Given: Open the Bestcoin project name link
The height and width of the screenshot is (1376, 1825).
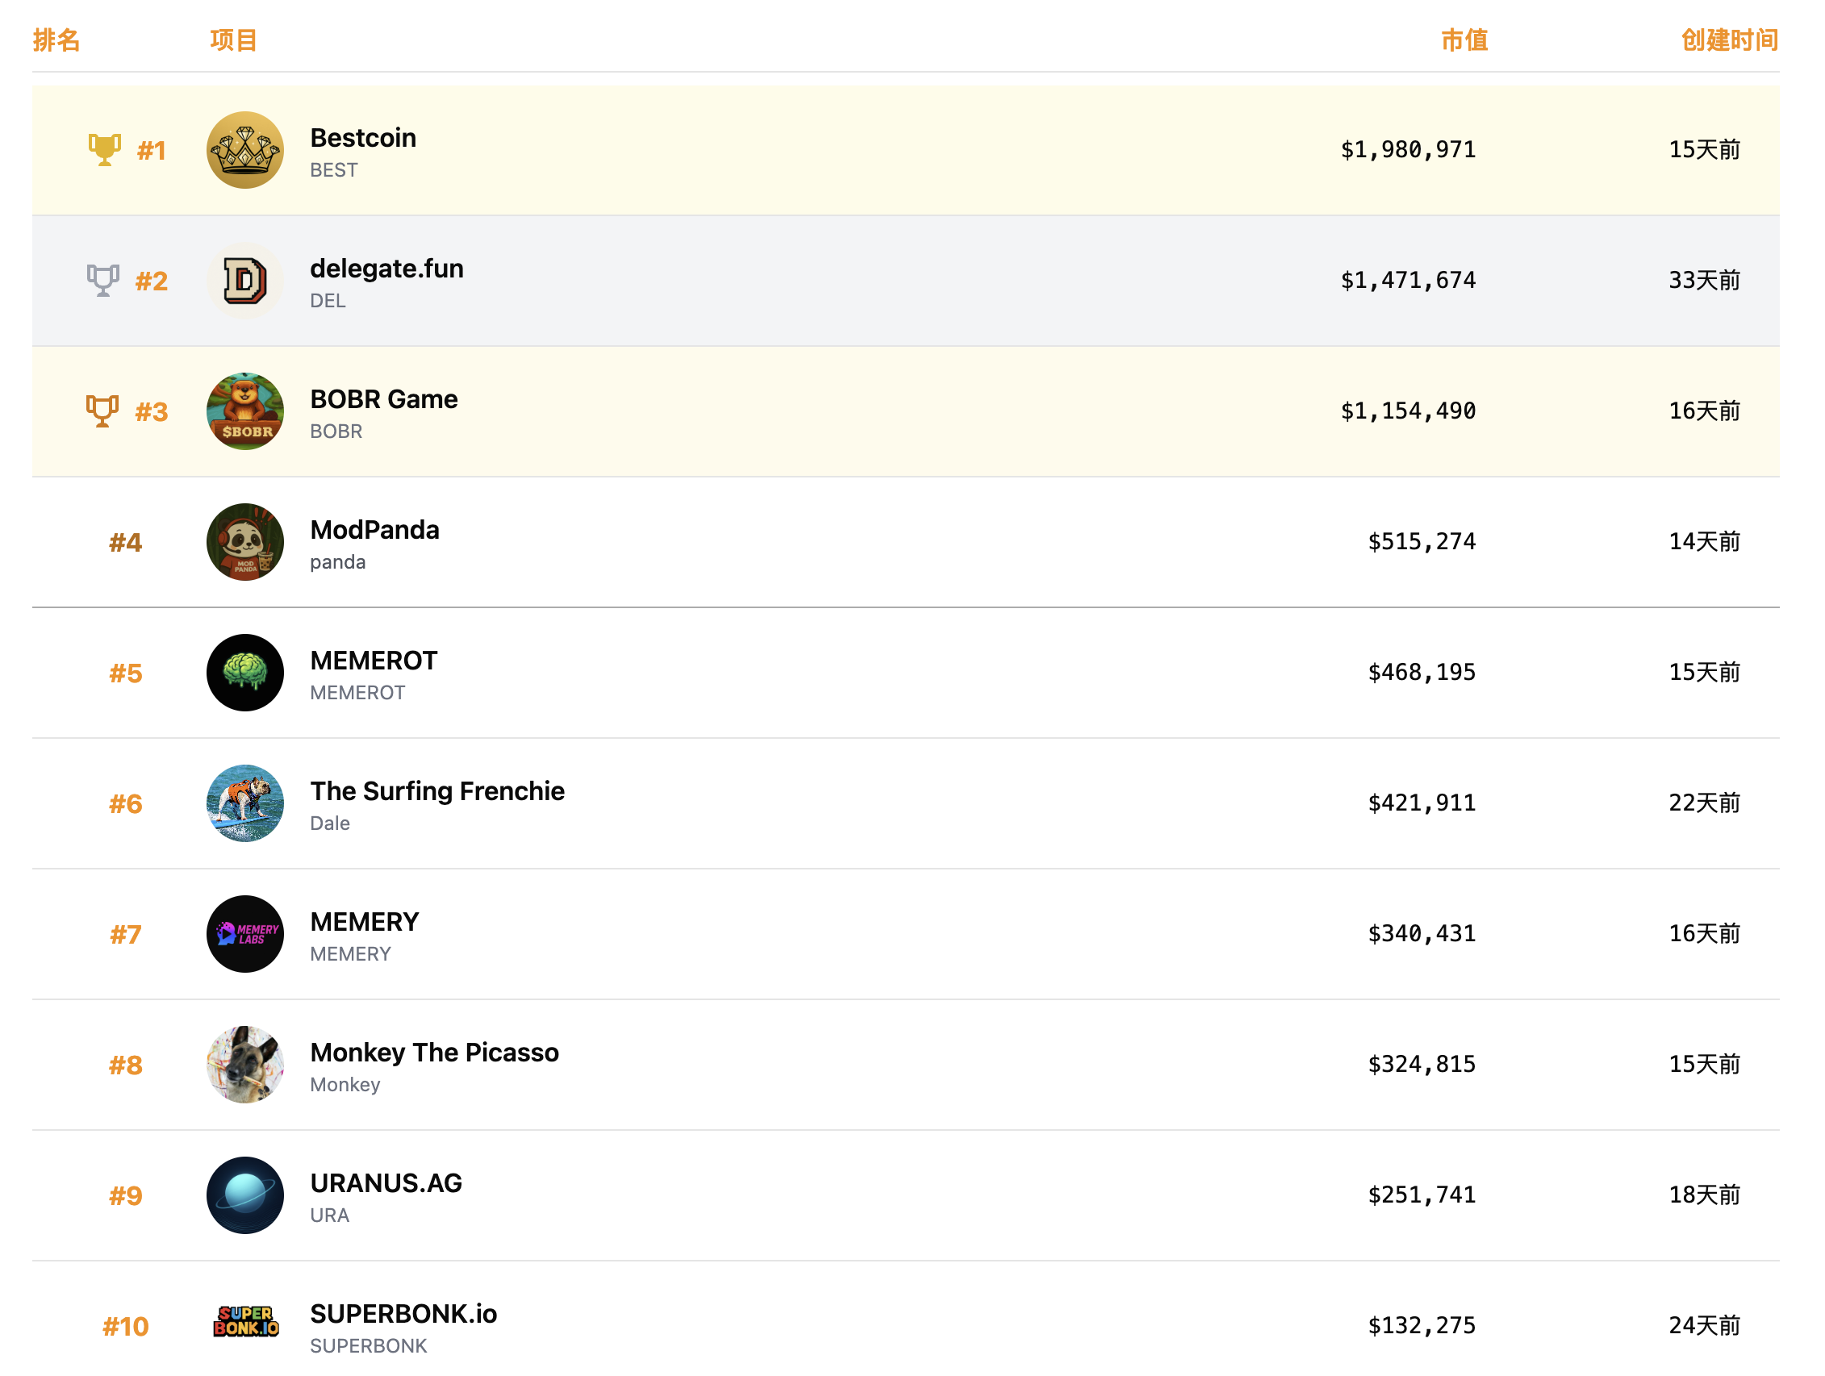Looking at the screenshot, I should click(363, 138).
